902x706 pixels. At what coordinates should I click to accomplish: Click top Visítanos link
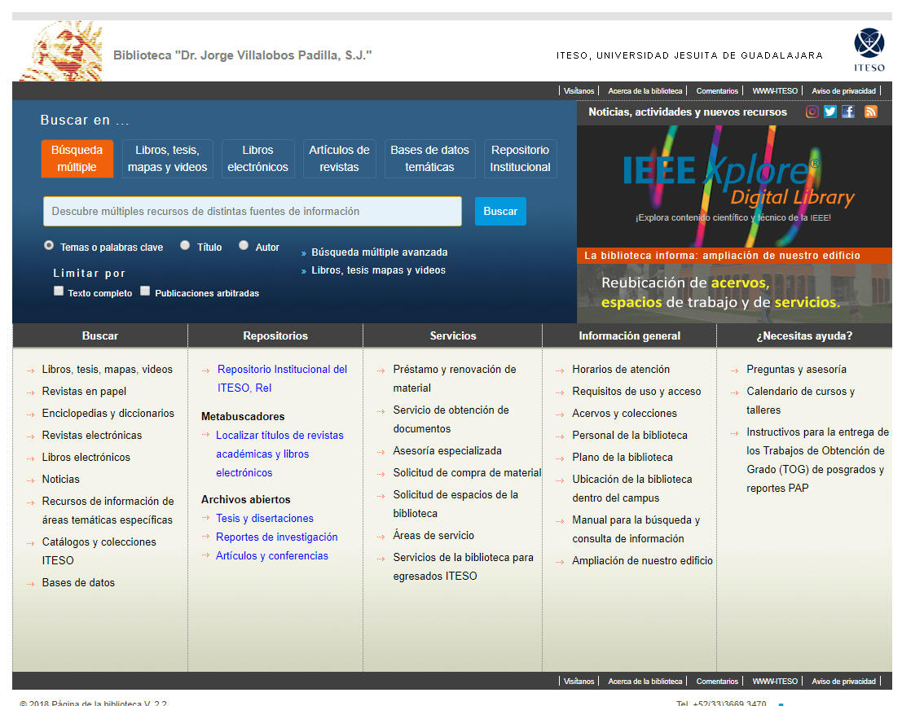(x=579, y=91)
